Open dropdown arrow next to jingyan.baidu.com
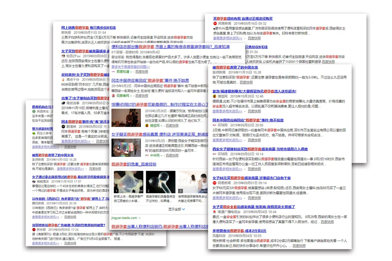The width and height of the screenshot is (392, 261). coord(139,218)
